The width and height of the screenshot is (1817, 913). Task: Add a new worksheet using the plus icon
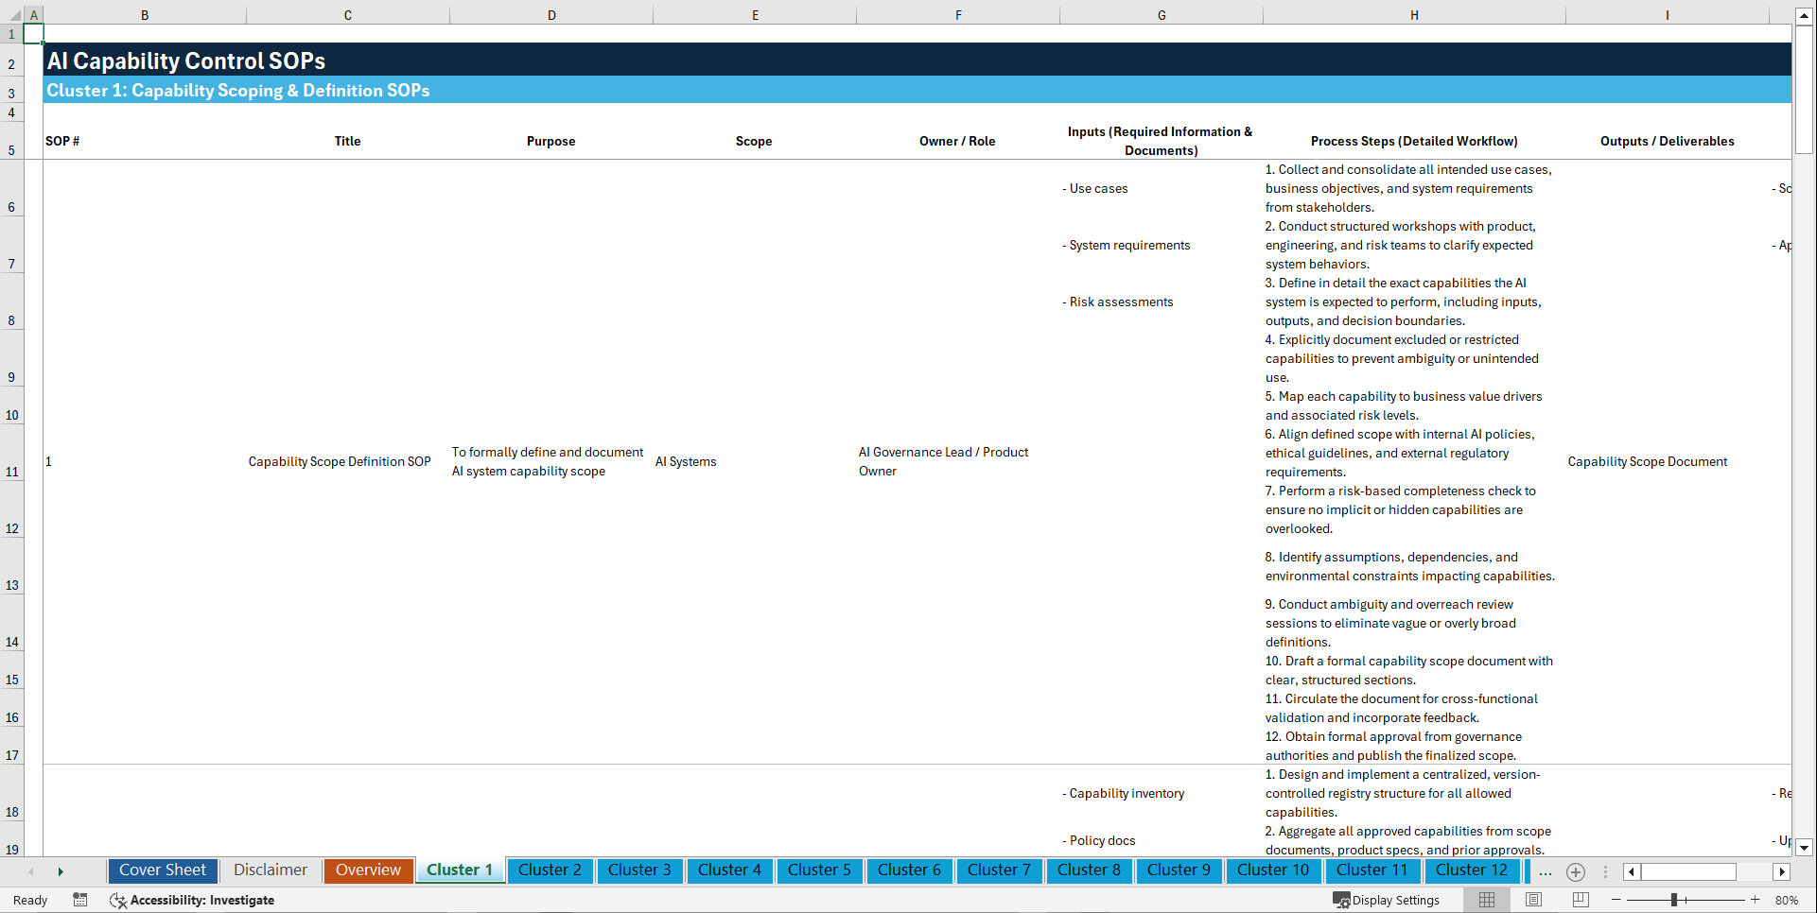1576,871
